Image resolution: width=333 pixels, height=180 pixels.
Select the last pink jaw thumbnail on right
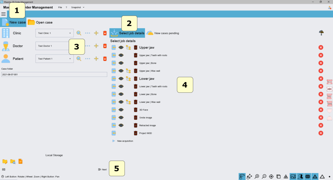pyautogui.click(x=330, y=118)
